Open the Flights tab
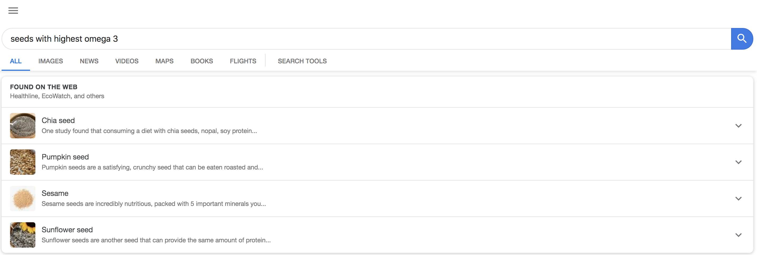The width and height of the screenshot is (757, 255). [x=243, y=61]
